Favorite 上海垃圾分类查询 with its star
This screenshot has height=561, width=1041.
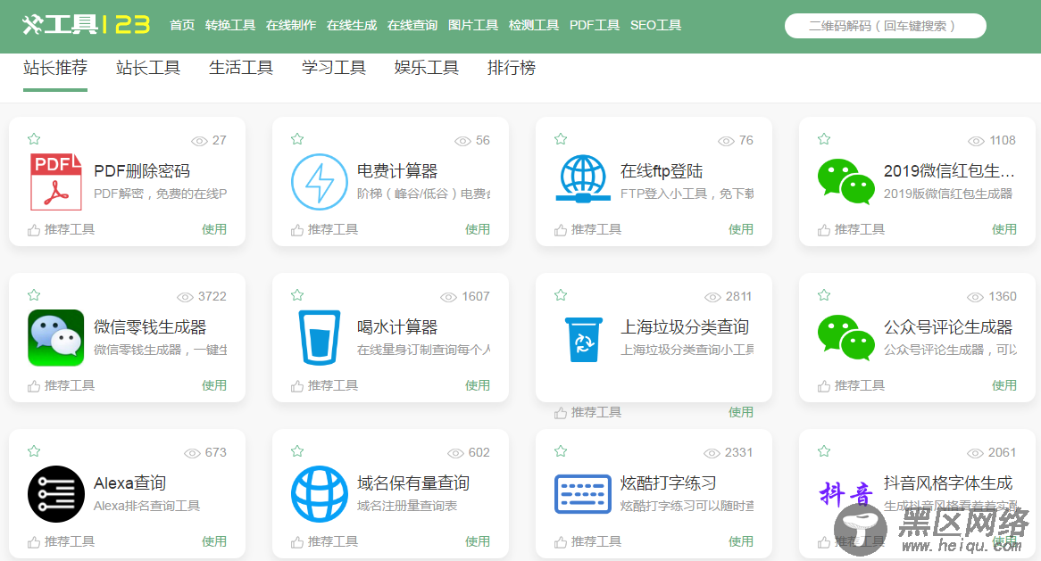(561, 294)
